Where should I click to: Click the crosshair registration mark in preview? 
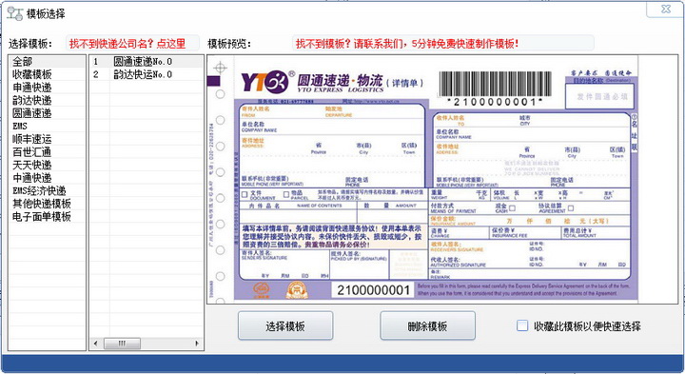click(x=220, y=68)
